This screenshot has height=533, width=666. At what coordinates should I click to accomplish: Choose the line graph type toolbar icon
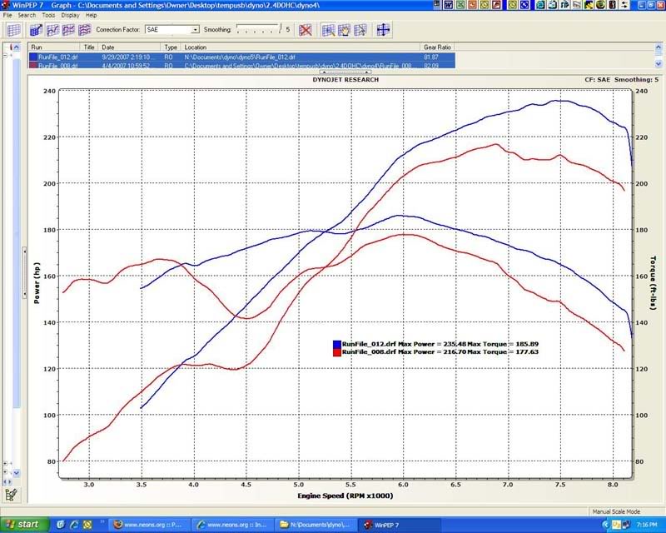point(52,30)
